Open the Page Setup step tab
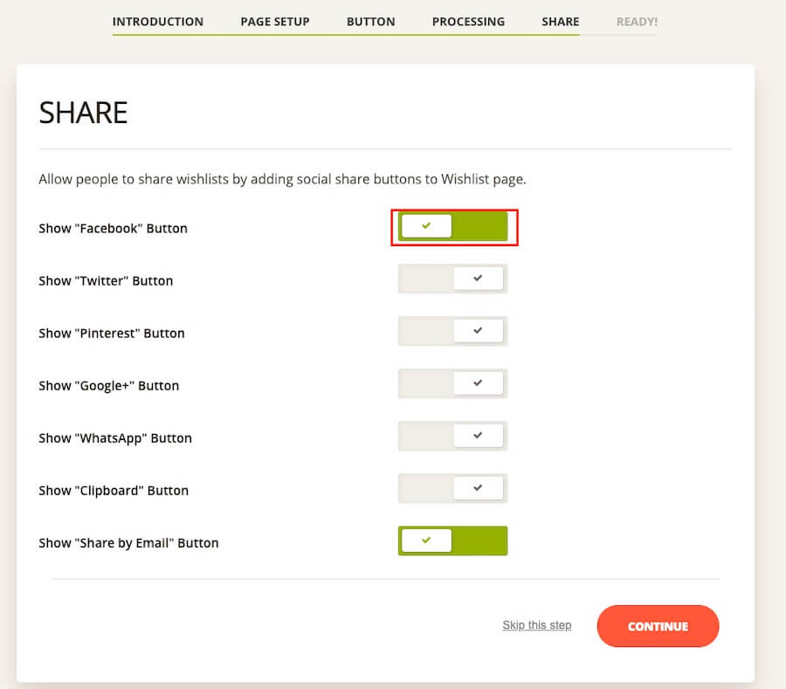The height and width of the screenshot is (689, 786). tap(274, 21)
